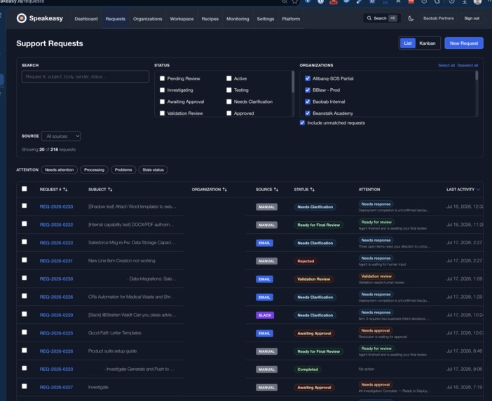Image resolution: width=492 pixels, height=401 pixels.
Task: Check the Active status filter
Action: tap(229, 78)
